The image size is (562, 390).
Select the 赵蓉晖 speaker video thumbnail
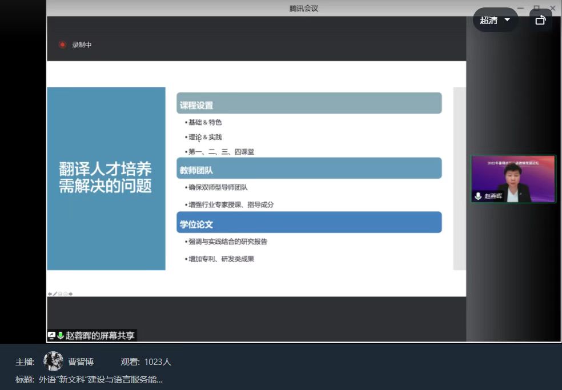point(513,179)
